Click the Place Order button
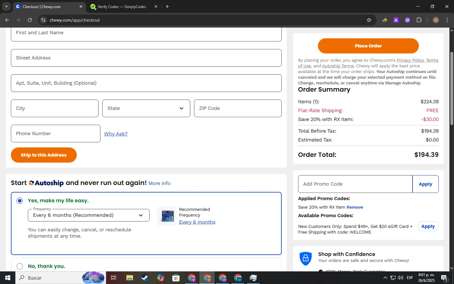Screen dimensions: 454x284 (368, 46)
